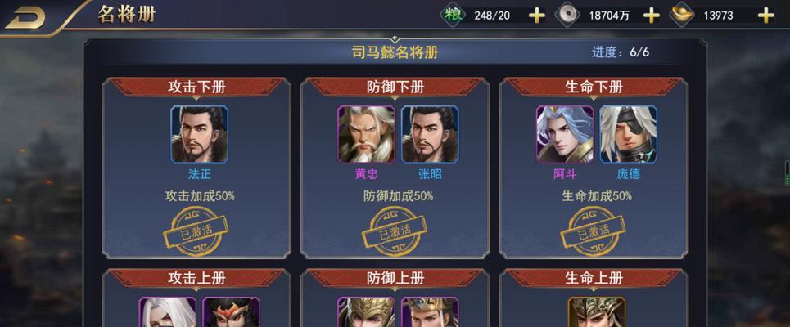Open the 防御上册 section header
The image size is (790, 327).
(x=395, y=278)
